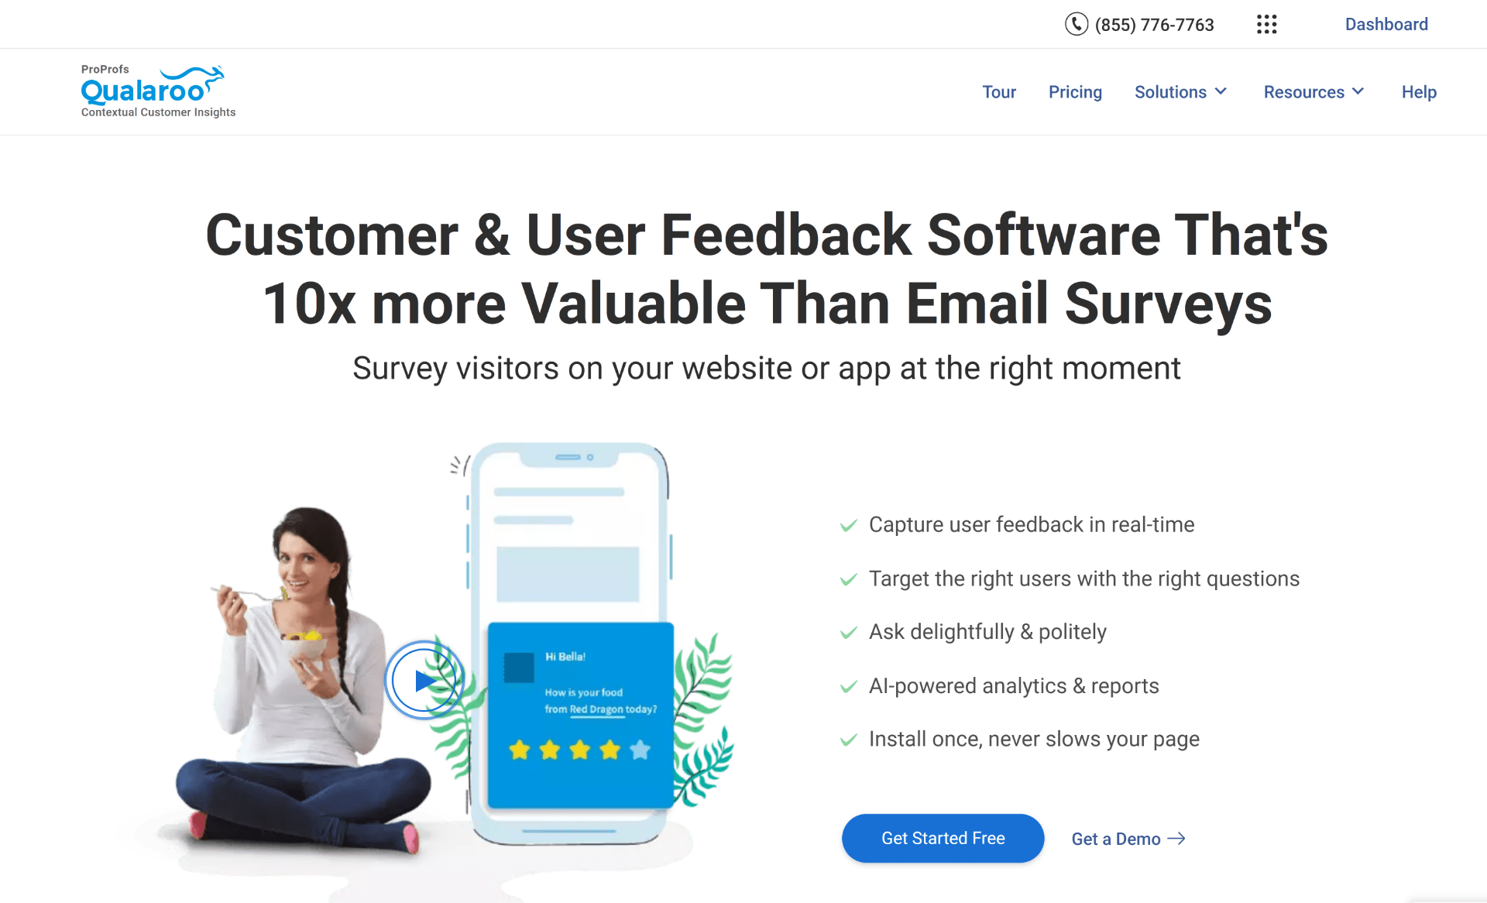Click the Dashboard link in top bar
The width and height of the screenshot is (1487, 903).
point(1385,23)
